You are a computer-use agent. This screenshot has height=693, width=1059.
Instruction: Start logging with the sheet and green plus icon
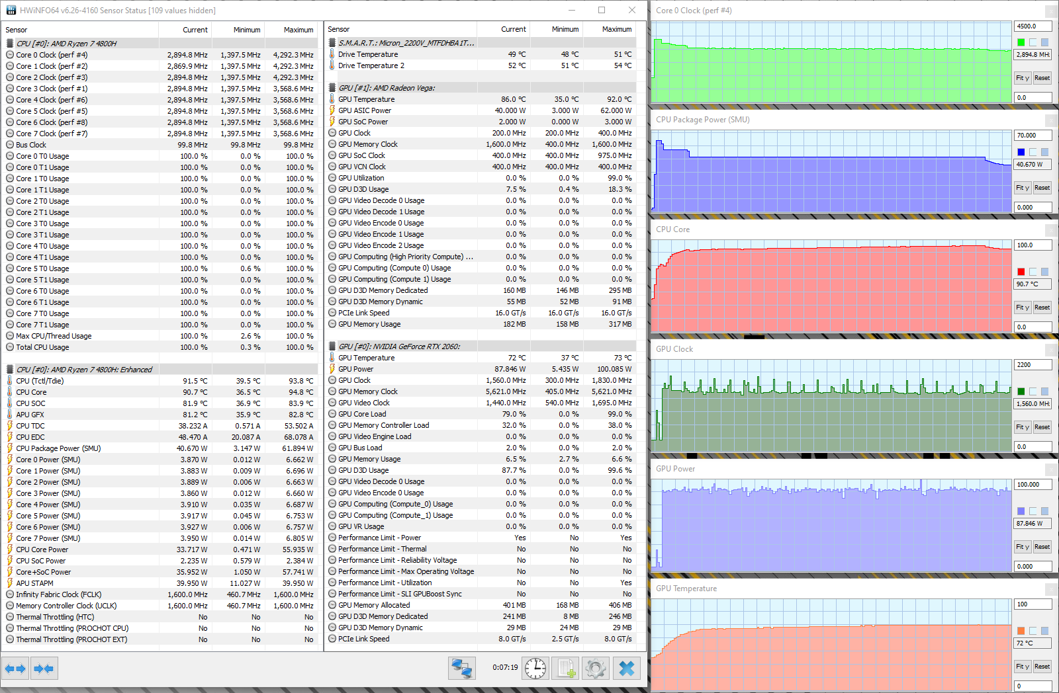(566, 669)
